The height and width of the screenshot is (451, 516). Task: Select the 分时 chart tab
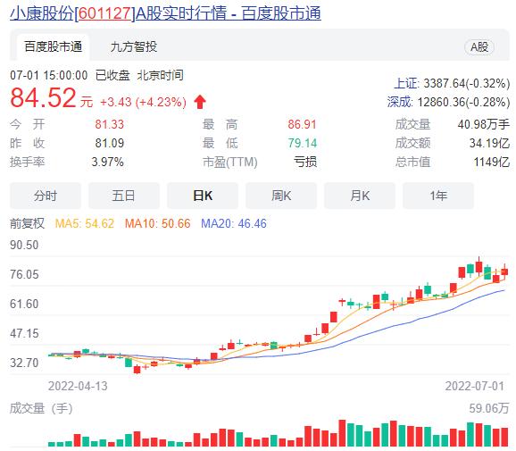click(x=46, y=196)
